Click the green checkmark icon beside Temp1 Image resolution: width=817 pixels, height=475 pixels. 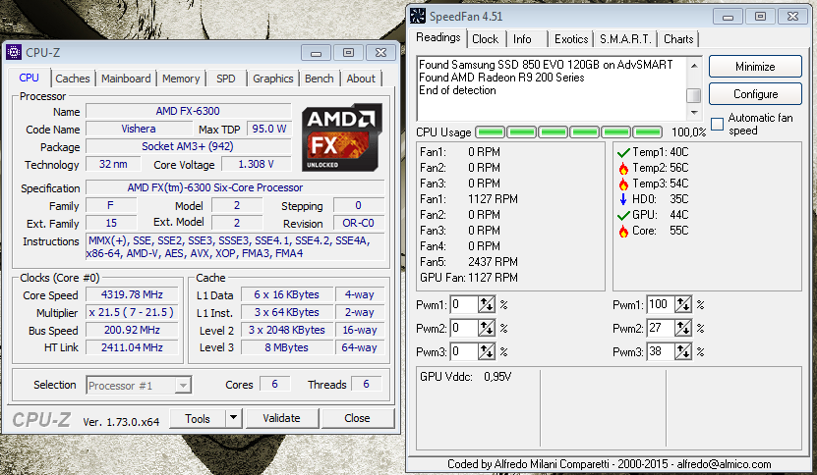[x=623, y=152]
